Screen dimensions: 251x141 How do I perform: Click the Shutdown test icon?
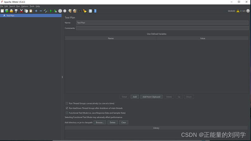tap(65, 11)
